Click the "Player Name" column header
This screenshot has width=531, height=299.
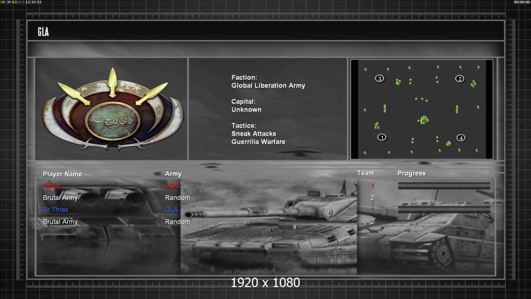[x=62, y=174]
